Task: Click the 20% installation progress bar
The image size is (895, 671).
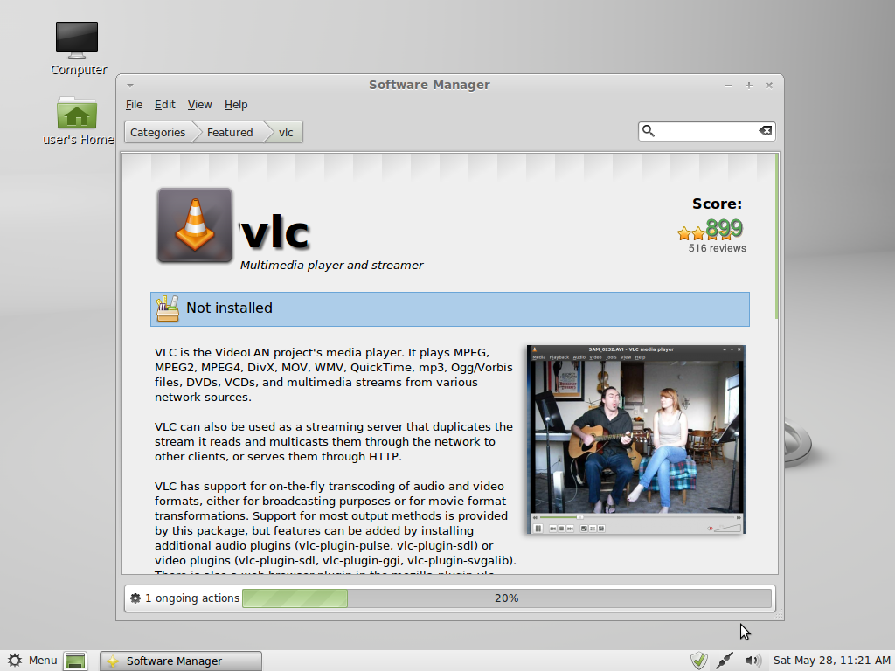Action: (x=507, y=598)
